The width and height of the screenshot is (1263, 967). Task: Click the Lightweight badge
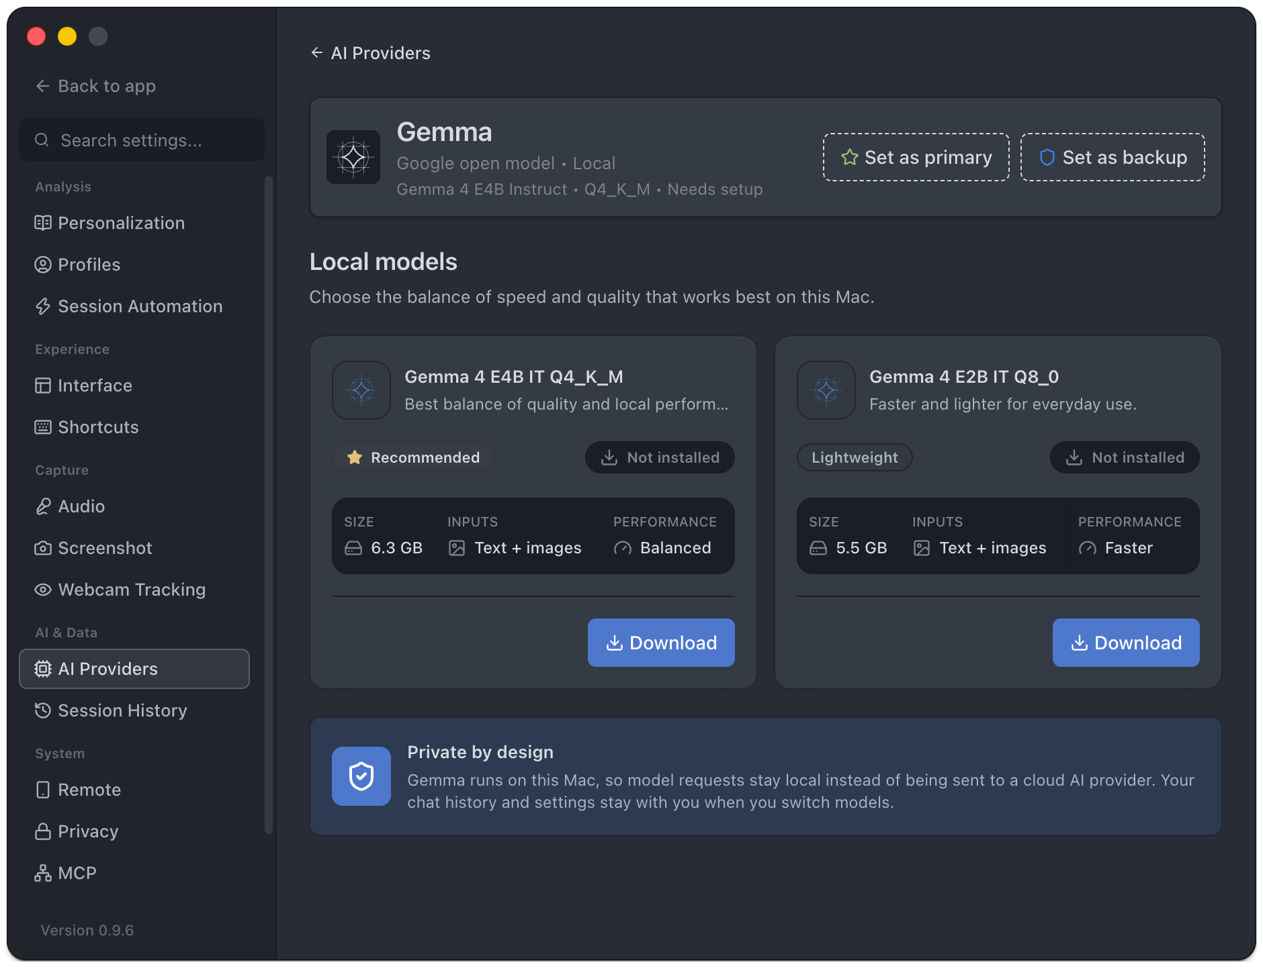(855, 457)
